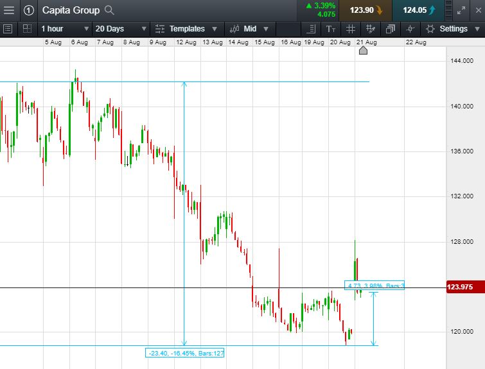The image size is (485, 369).
Task: Select the text annotation tool
Action: [331, 29]
